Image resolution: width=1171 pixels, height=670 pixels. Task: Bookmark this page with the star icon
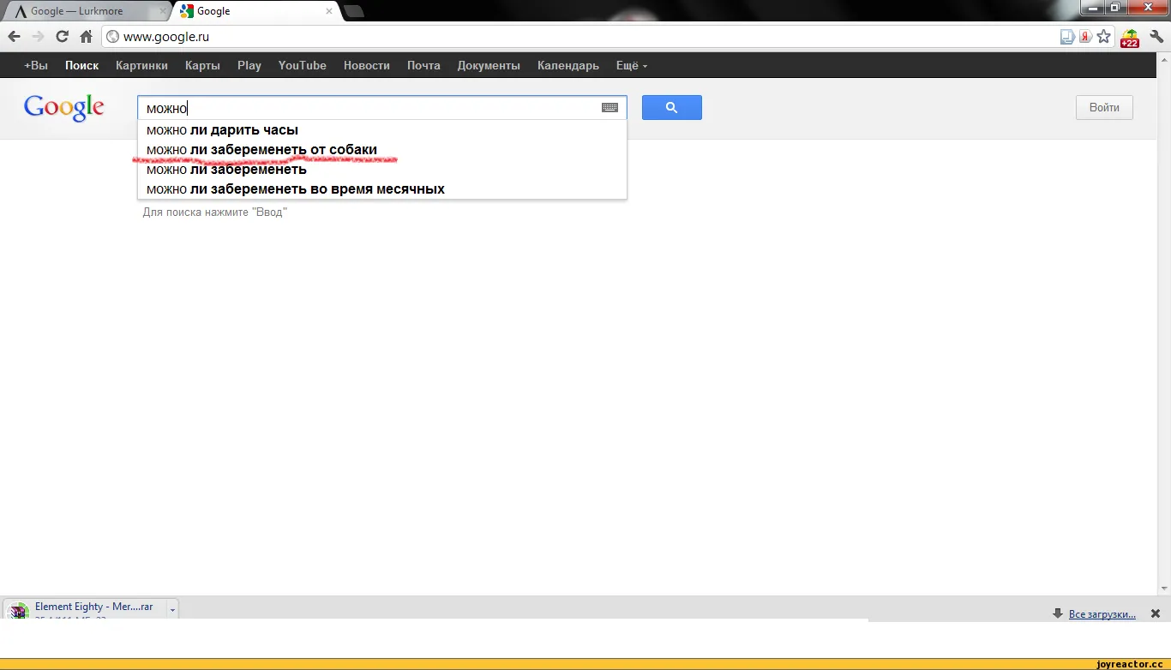pos(1104,37)
